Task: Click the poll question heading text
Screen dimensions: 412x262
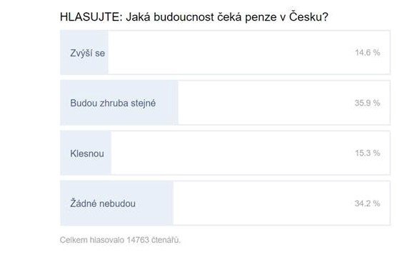Action: [x=194, y=17]
